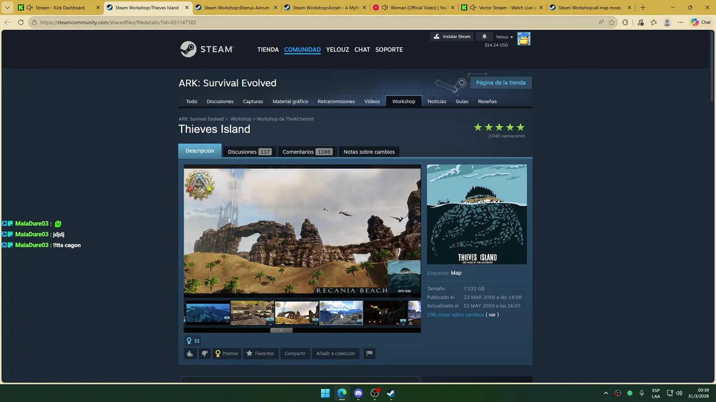Open the volume icon in system tray
This screenshot has width=716, height=402.
[x=679, y=393]
